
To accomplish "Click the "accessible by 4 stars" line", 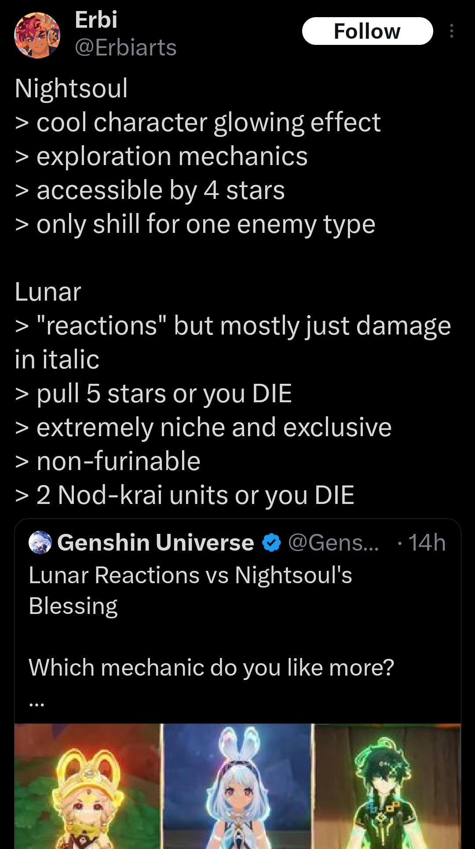I will 161,190.
